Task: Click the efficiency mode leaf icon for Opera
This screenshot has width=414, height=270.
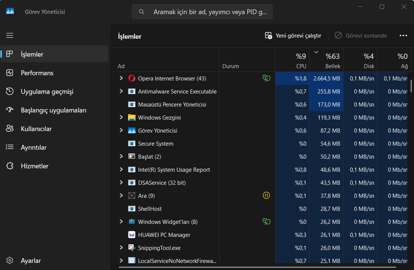Action: coord(267,78)
